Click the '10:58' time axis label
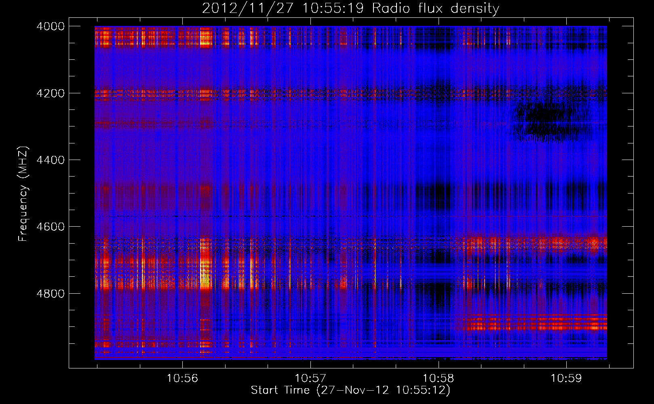This screenshot has width=654, height=404. [x=439, y=379]
